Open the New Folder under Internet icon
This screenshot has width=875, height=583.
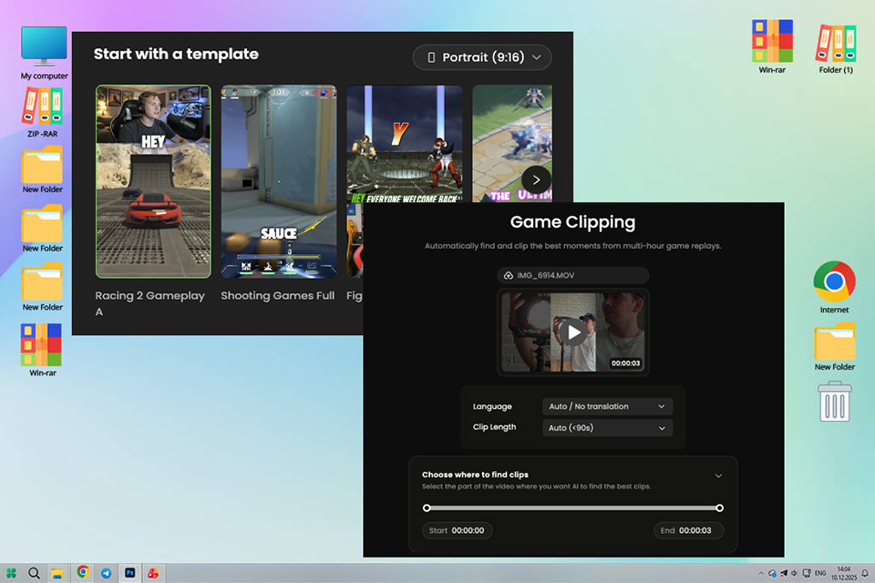tap(834, 346)
